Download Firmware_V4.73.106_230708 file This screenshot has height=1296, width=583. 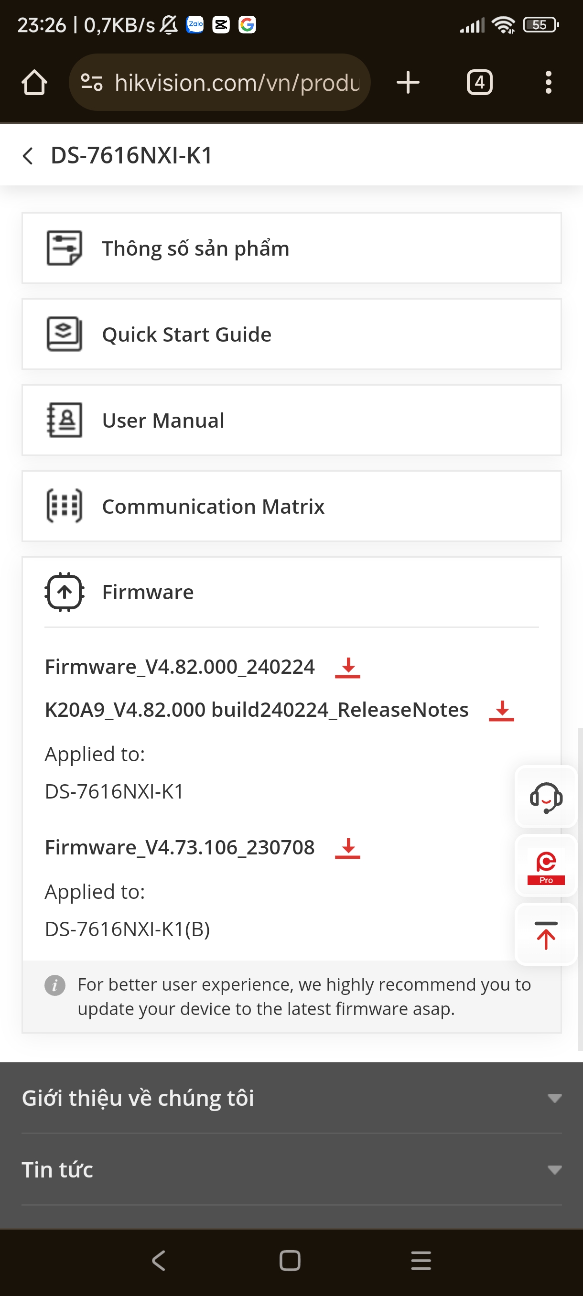pyautogui.click(x=347, y=848)
